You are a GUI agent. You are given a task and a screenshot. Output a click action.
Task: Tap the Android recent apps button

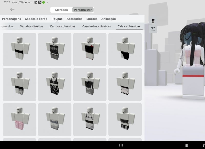[186, 145]
